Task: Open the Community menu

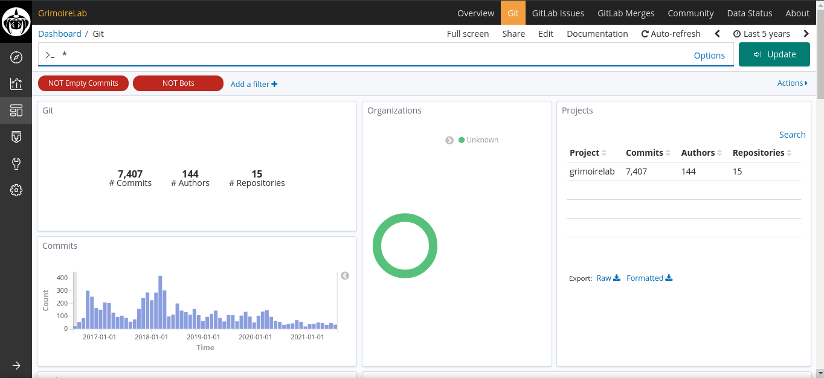Action: coord(690,13)
